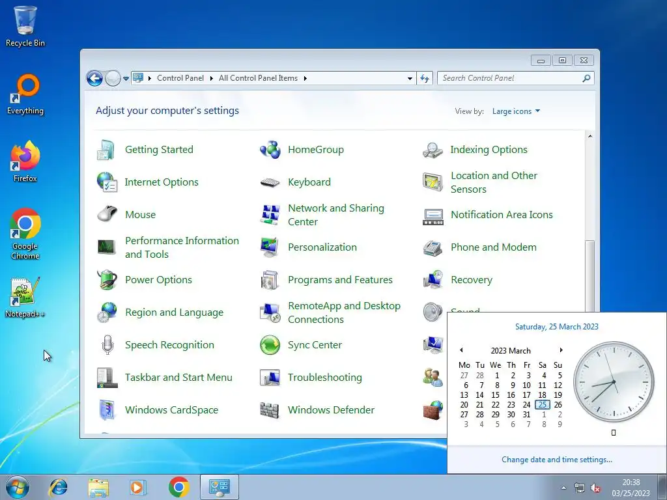Viewport: 667px width, 500px height.
Task: Go to previous month in calendar
Action: click(x=461, y=350)
